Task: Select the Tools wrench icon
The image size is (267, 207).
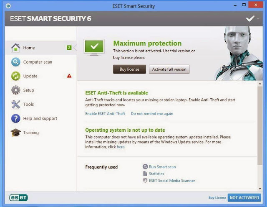Action: (16, 104)
